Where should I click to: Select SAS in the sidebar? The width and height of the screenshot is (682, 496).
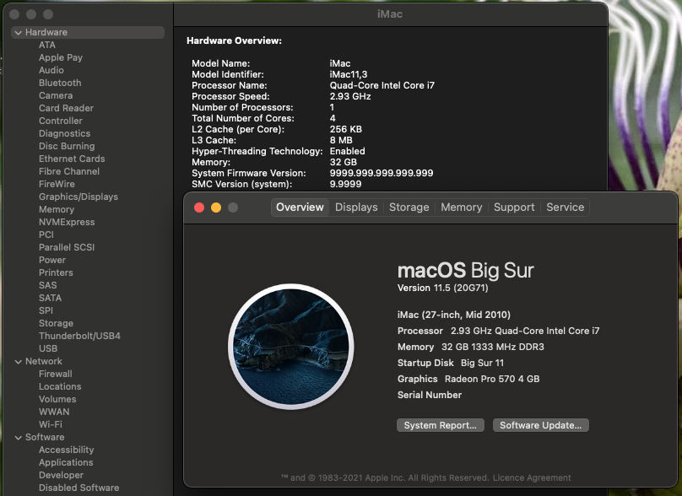click(47, 285)
